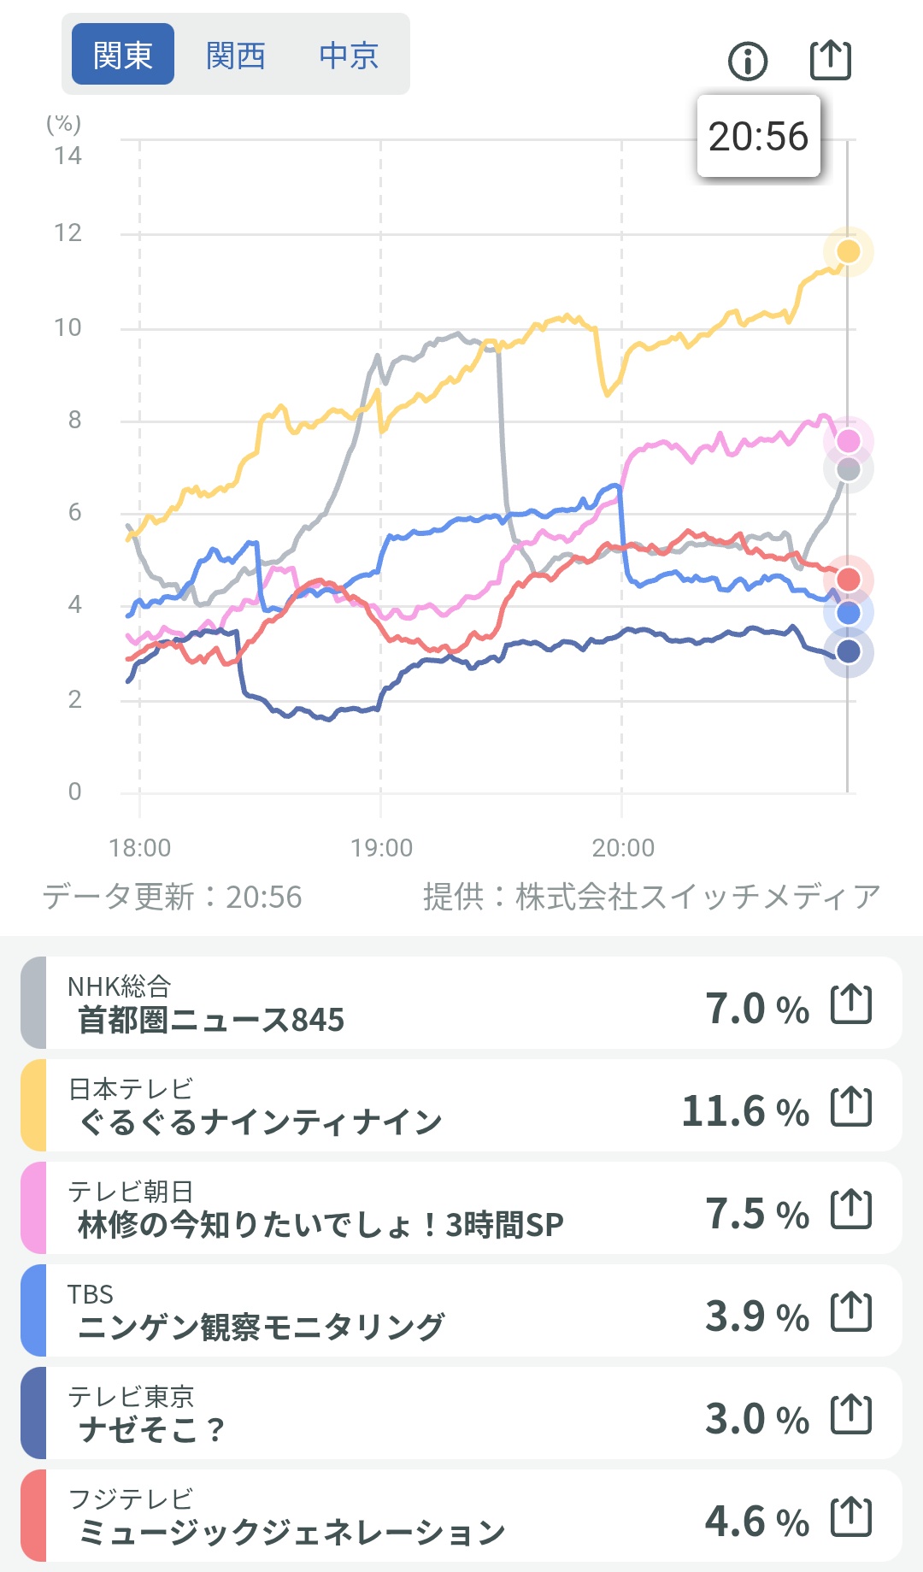Share 日本テレビ ぐるぐるナインティナイン rating
Image resolution: width=923 pixels, height=1572 pixels.
[x=851, y=1106]
